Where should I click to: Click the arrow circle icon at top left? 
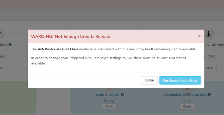pyautogui.click(x=1, y=34)
